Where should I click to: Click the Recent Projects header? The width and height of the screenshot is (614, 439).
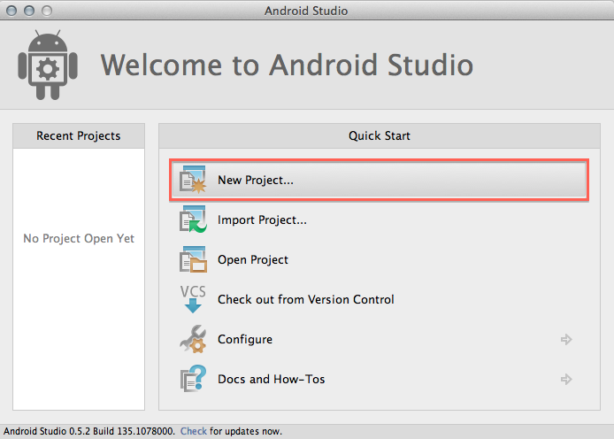79,136
